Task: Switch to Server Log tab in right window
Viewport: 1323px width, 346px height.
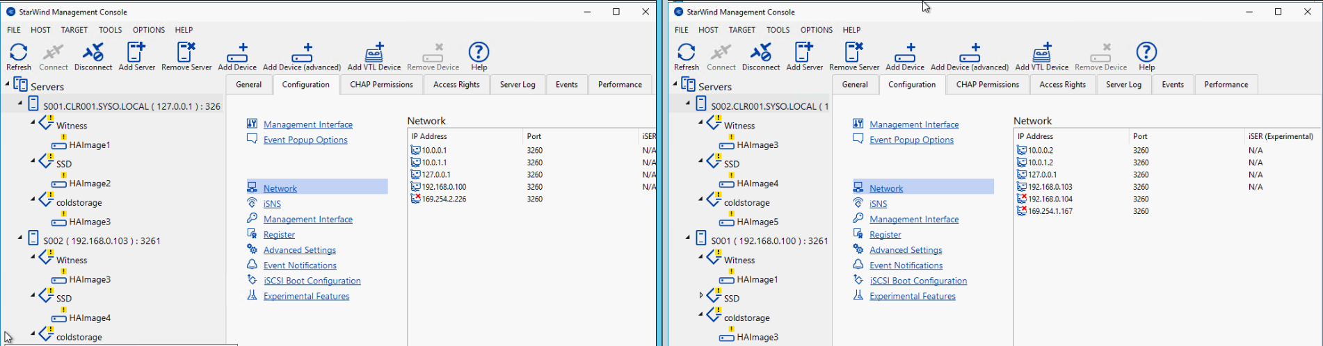Action: [x=1123, y=85]
